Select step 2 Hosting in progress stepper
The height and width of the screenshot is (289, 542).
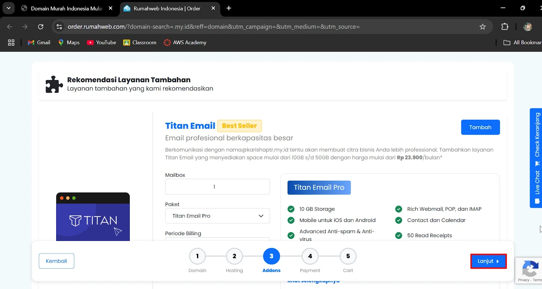pyautogui.click(x=234, y=256)
